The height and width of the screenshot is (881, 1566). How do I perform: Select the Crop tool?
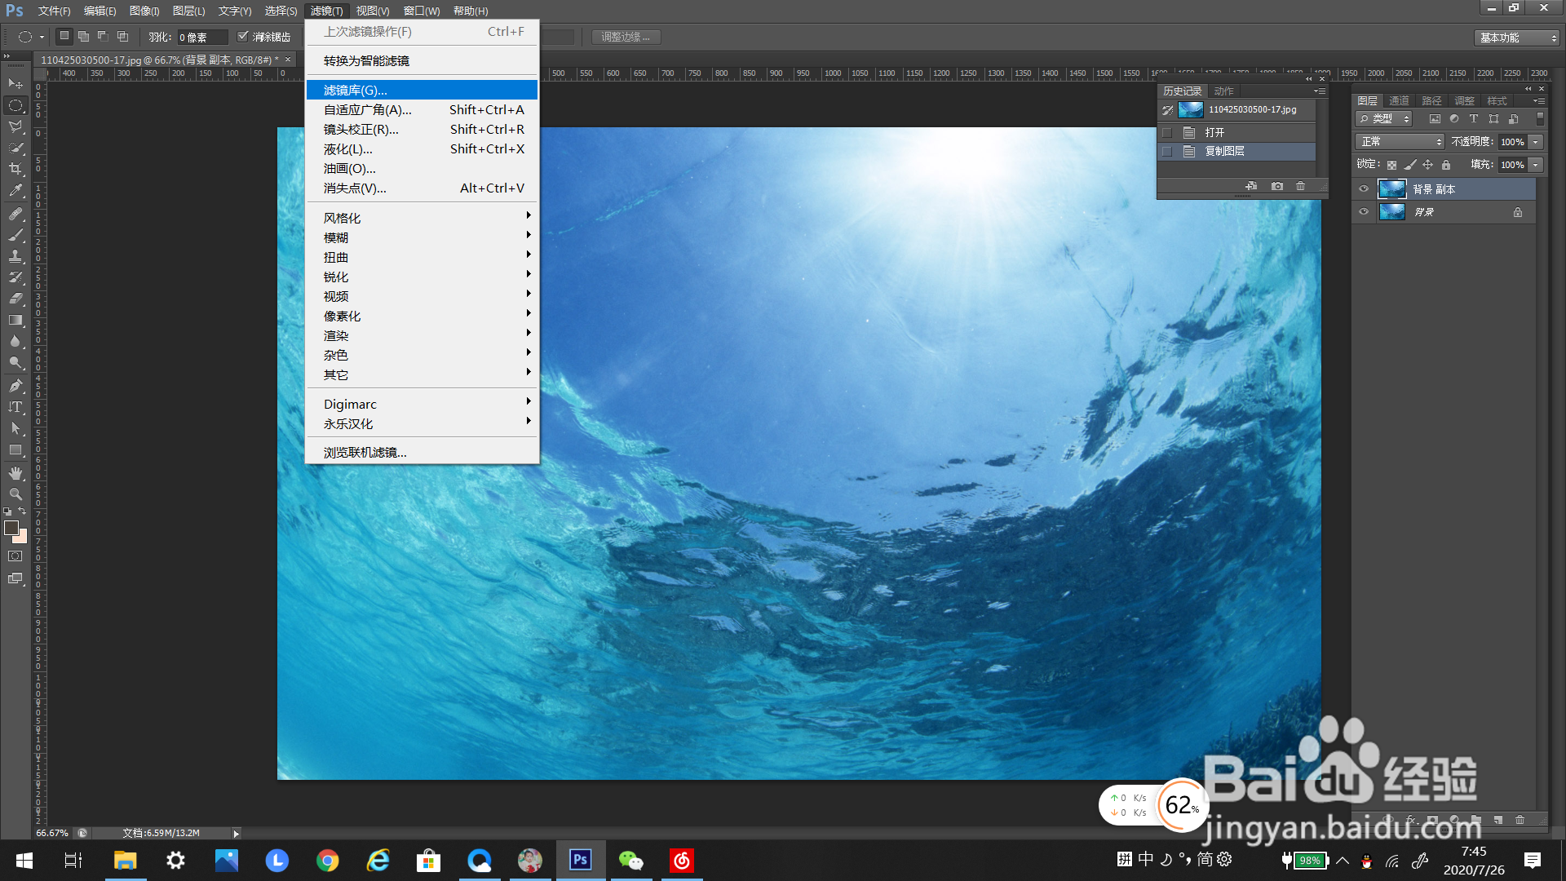(x=15, y=169)
